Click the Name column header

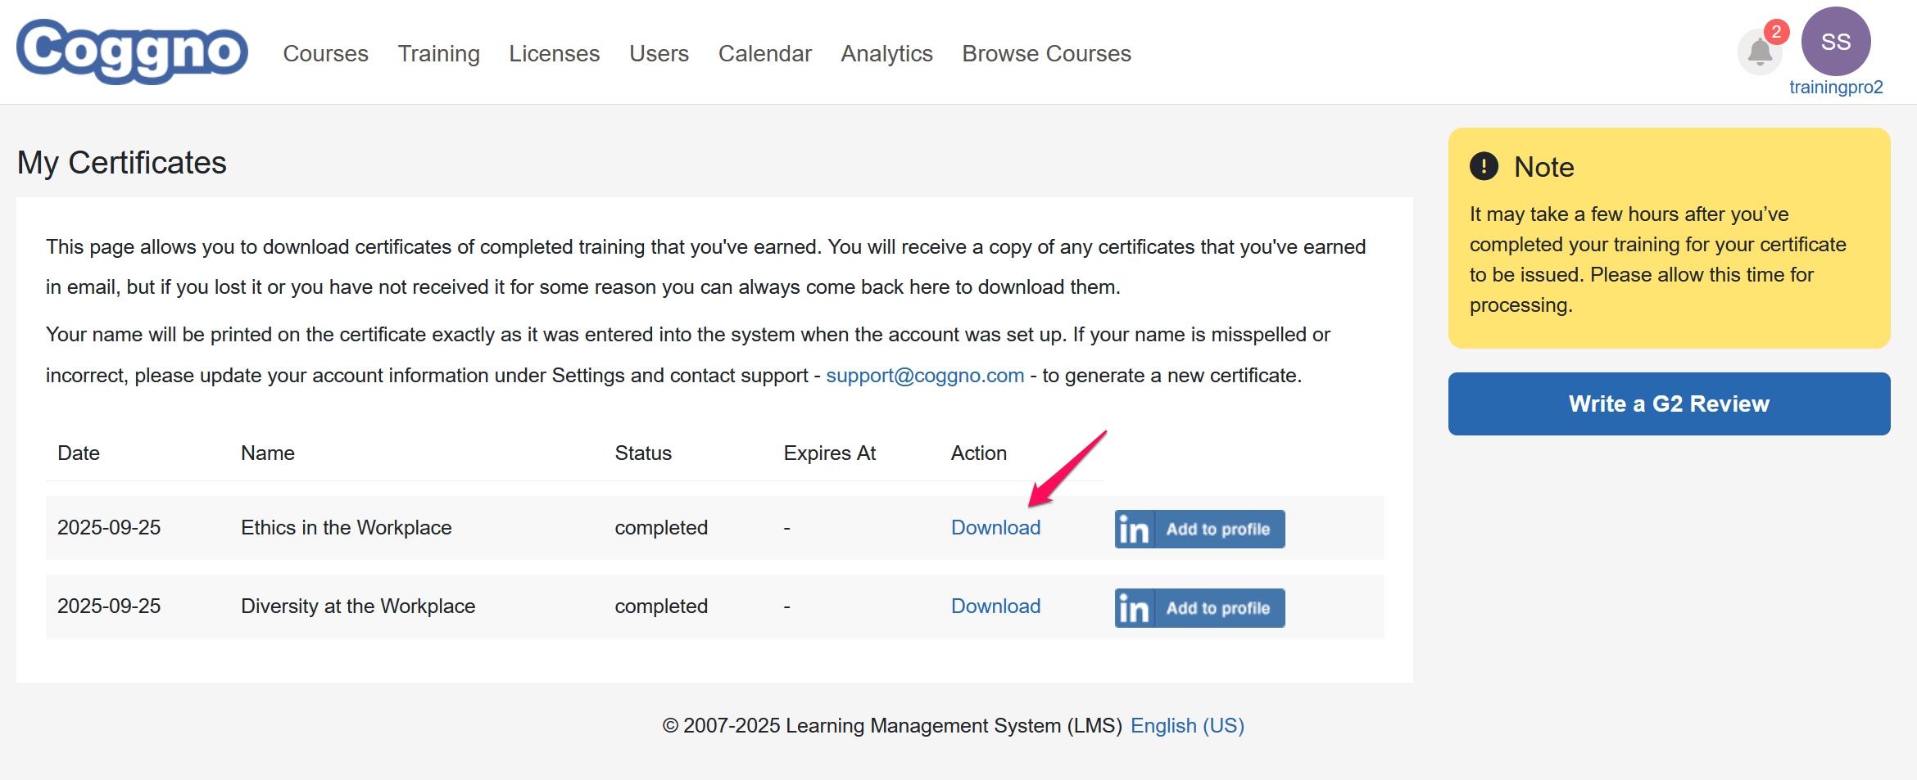pos(268,453)
